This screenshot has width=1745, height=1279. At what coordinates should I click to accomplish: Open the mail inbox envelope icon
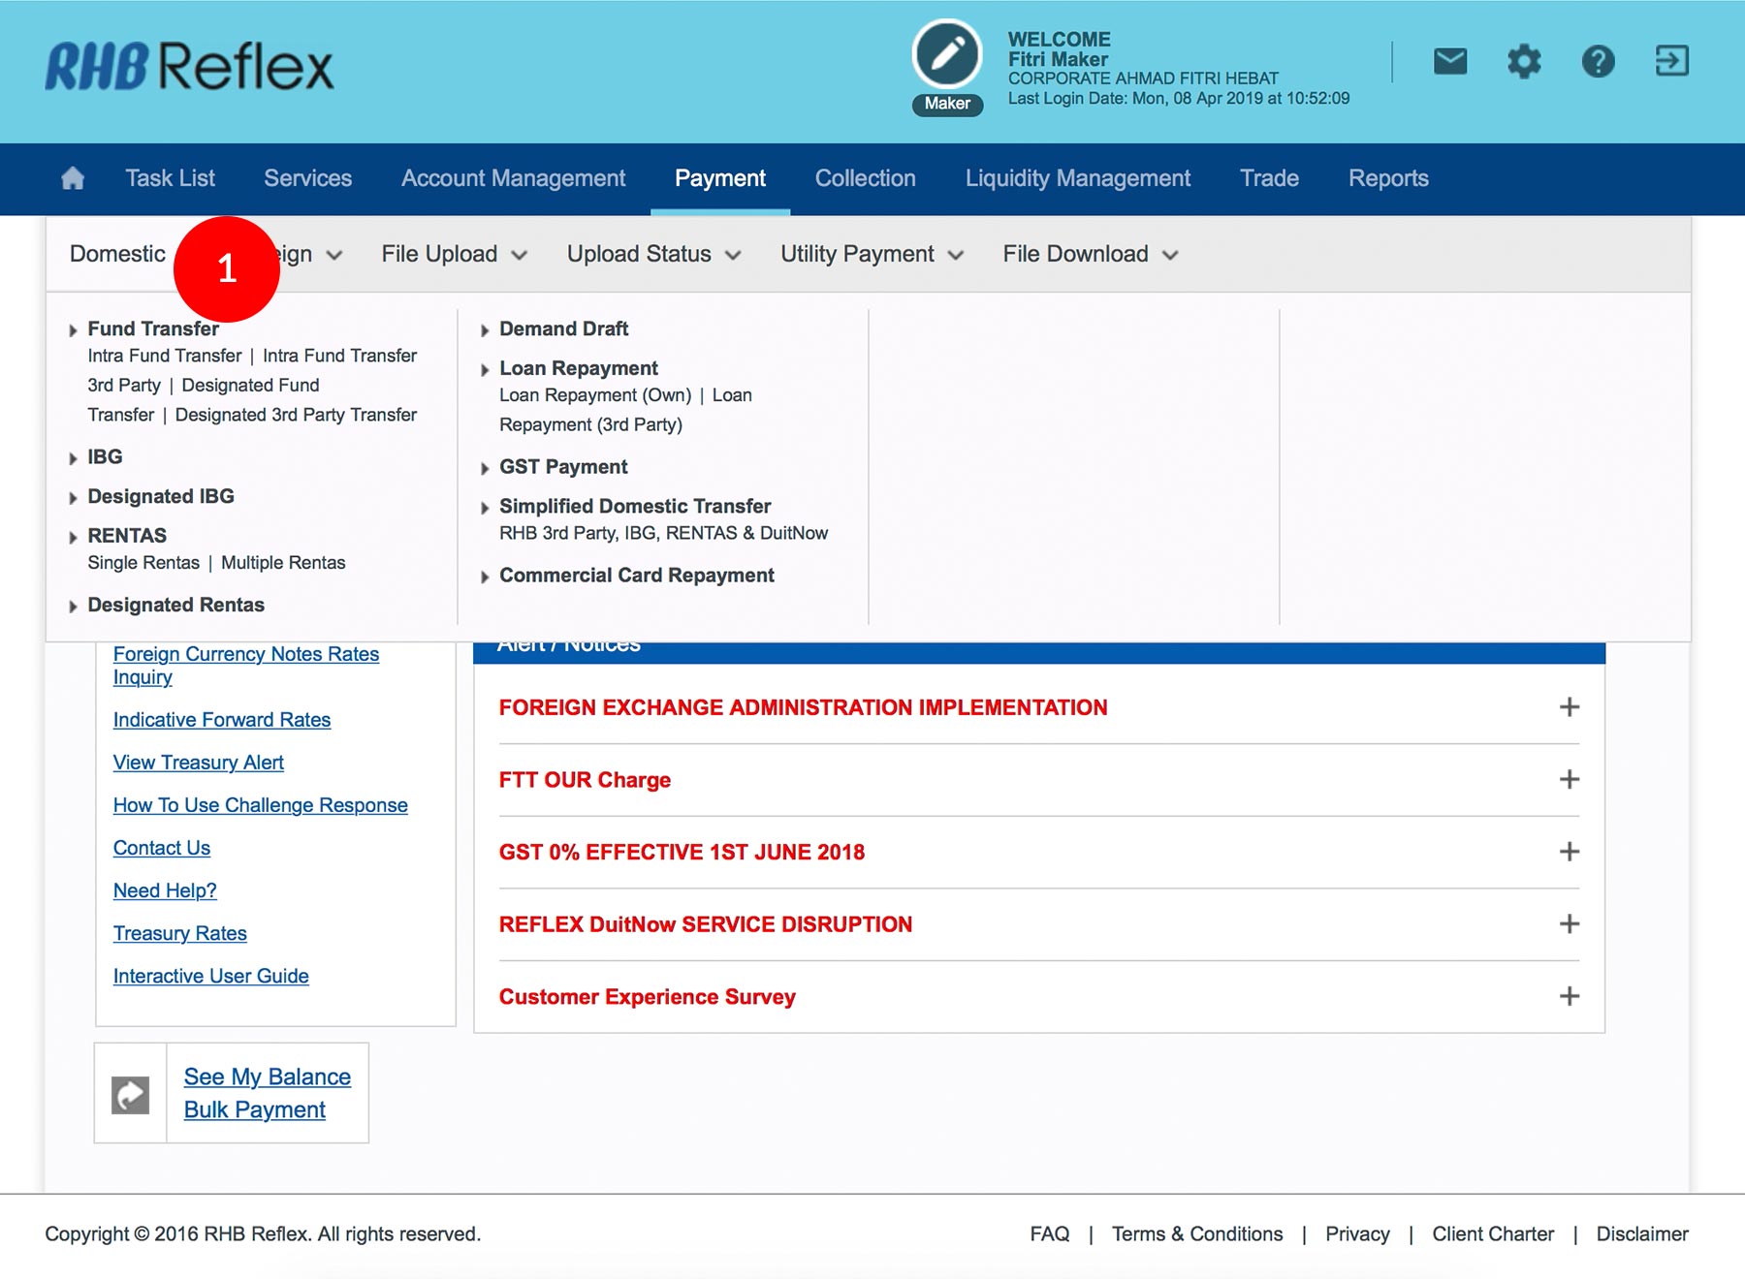(1449, 62)
